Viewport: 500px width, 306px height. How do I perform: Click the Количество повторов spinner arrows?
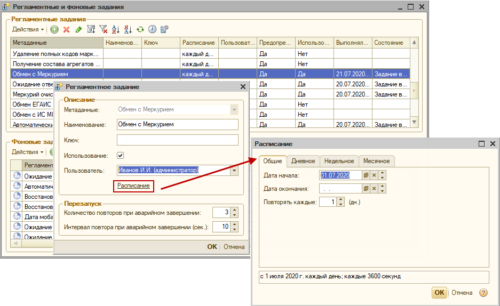click(235, 212)
